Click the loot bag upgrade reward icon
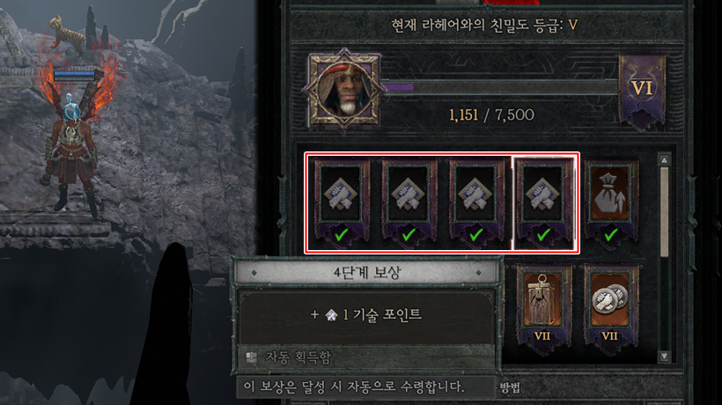The height and width of the screenshot is (405, 722). click(611, 201)
